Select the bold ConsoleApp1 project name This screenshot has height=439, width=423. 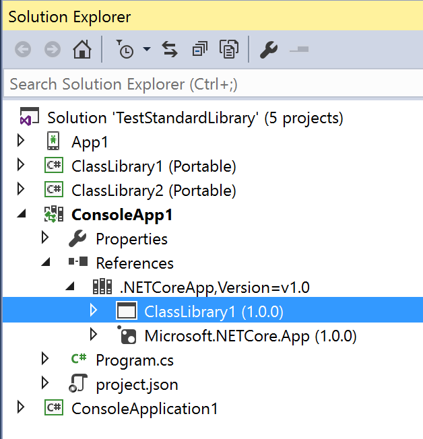[x=122, y=215]
